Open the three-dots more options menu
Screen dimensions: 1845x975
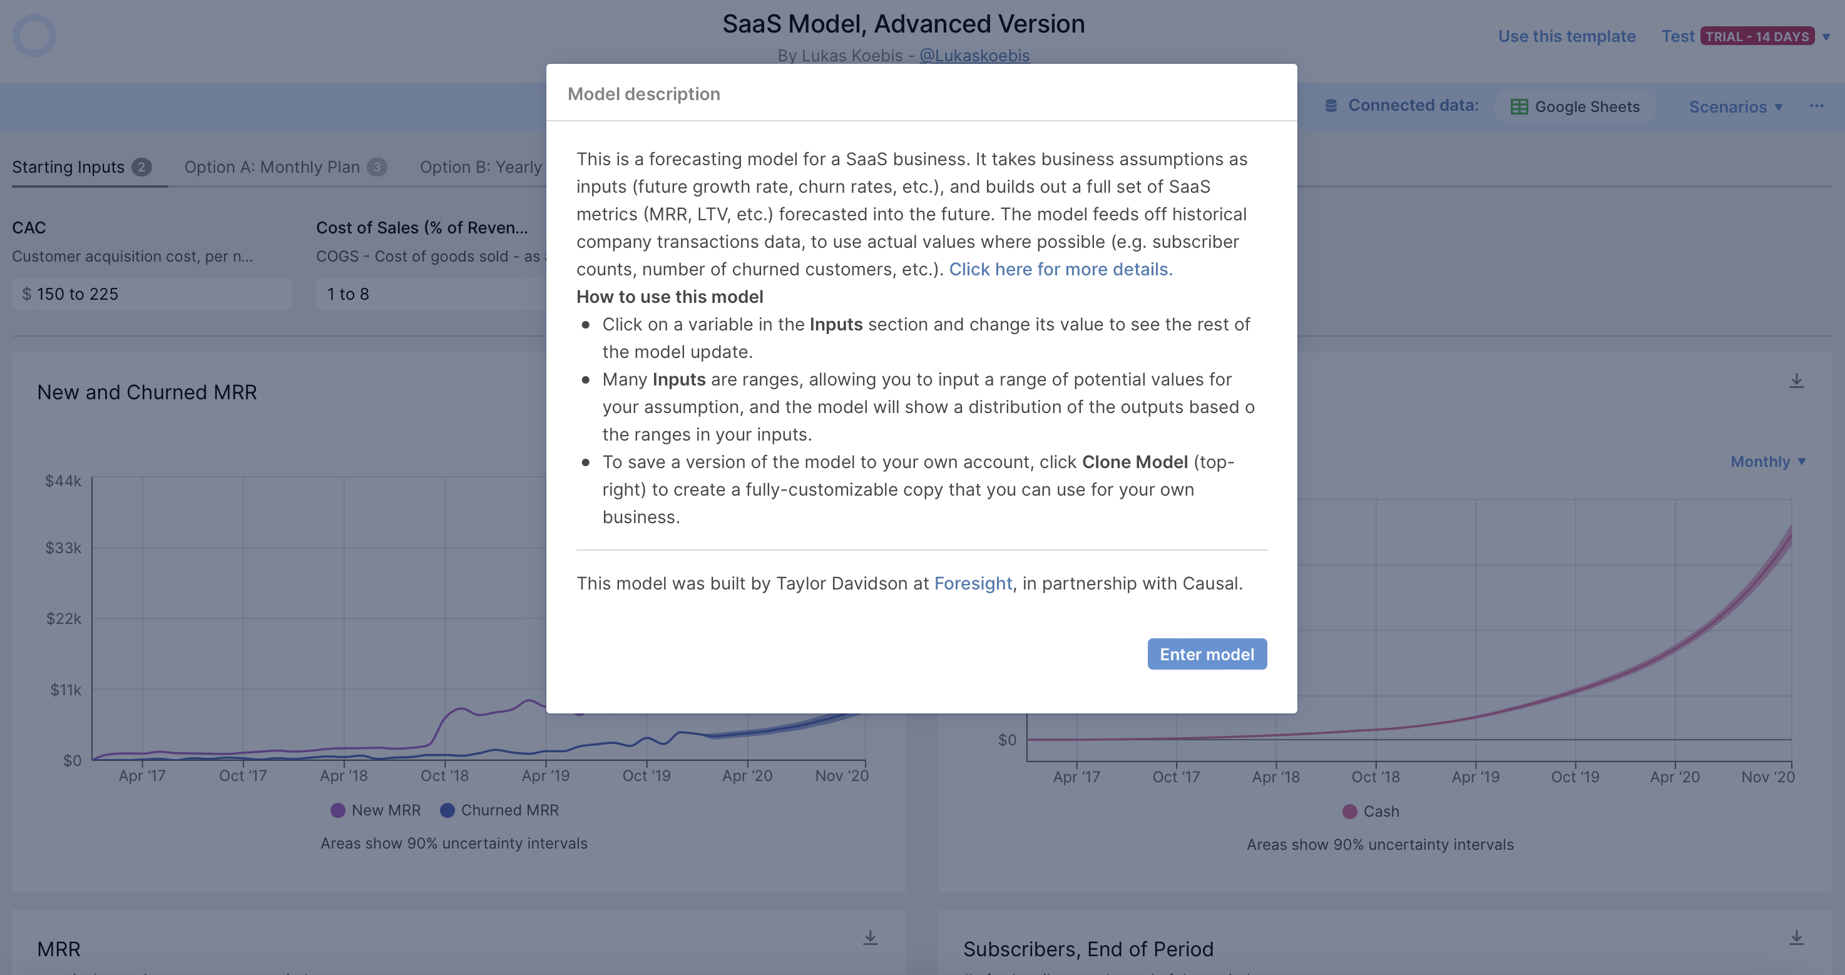pyautogui.click(x=1816, y=106)
